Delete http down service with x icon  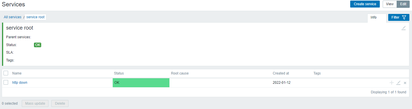click(x=405, y=83)
